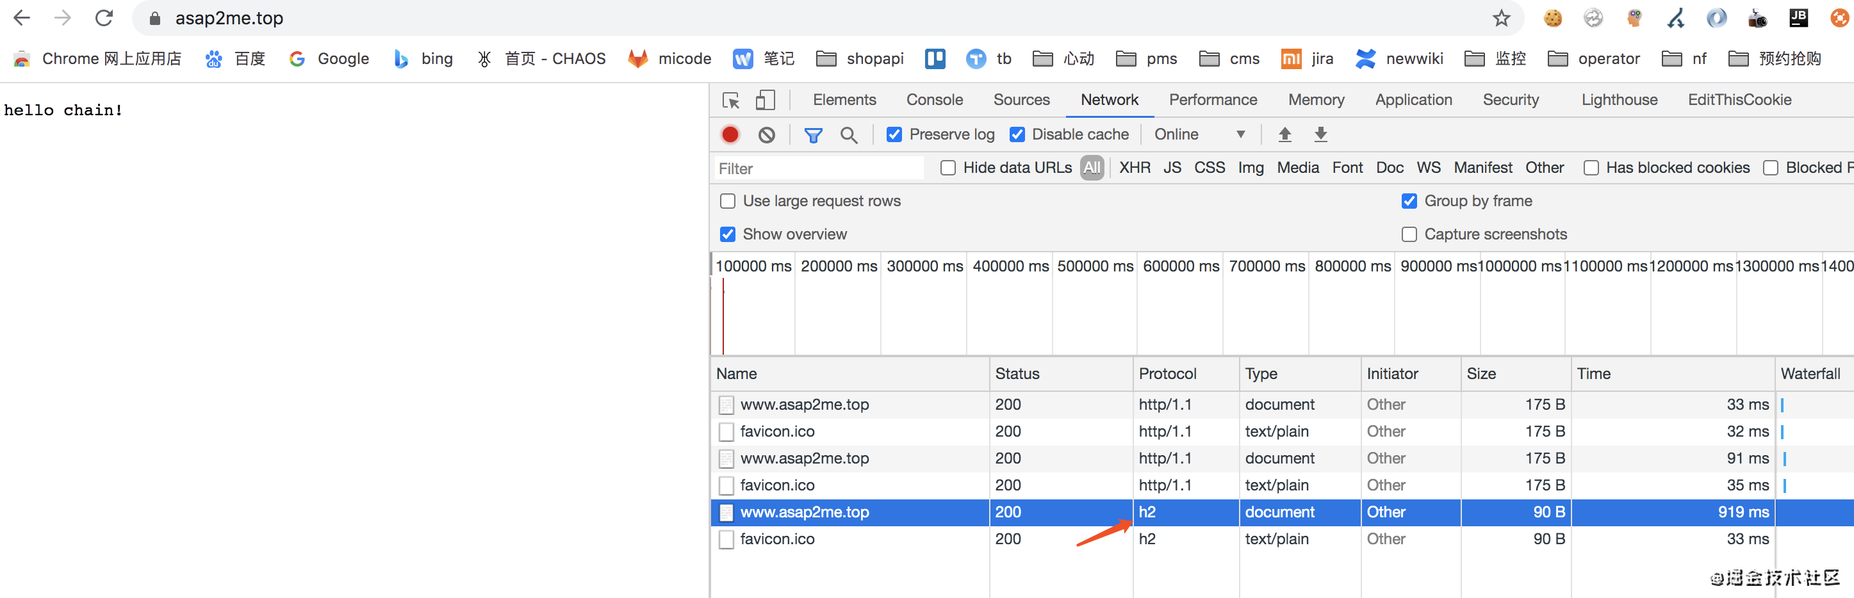1854x598 pixels.
Task: Click the network Filter text field
Action: click(819, 168)
